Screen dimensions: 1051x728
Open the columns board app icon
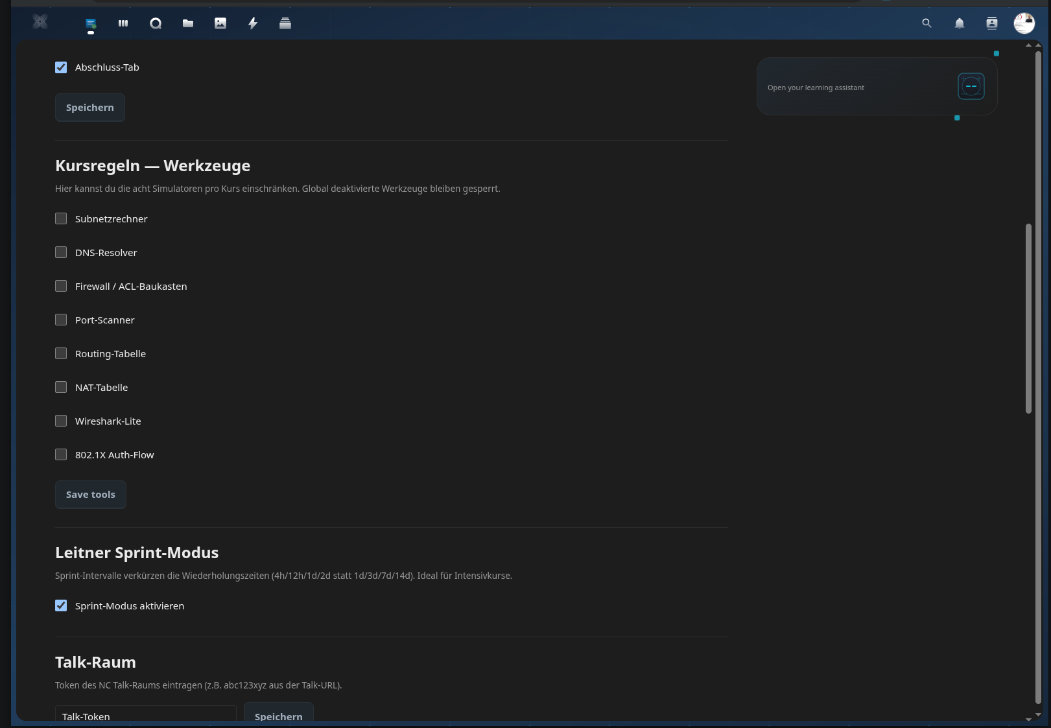pos(123,23)
